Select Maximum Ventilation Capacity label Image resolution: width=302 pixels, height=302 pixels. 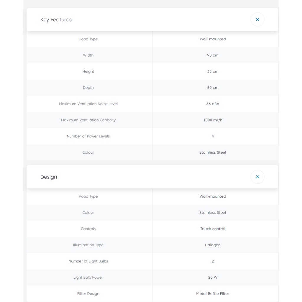(x=88, y=120)
